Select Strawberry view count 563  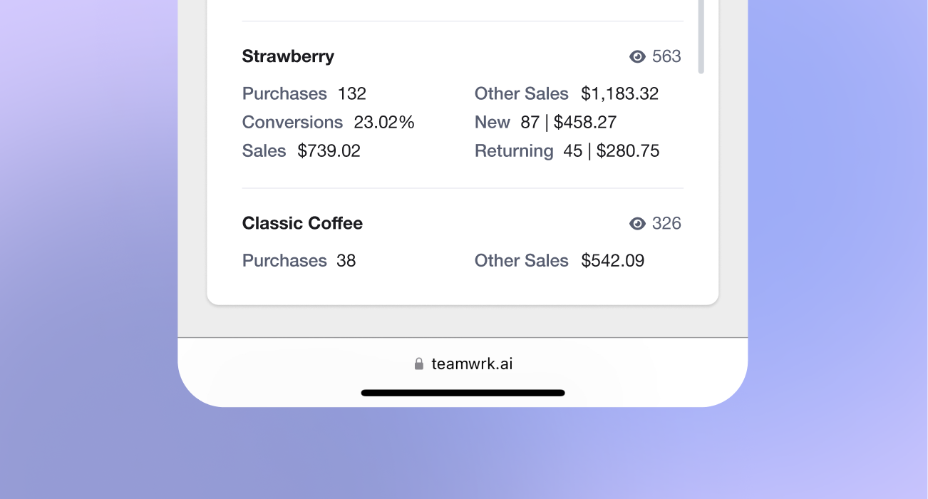(666, 56)
